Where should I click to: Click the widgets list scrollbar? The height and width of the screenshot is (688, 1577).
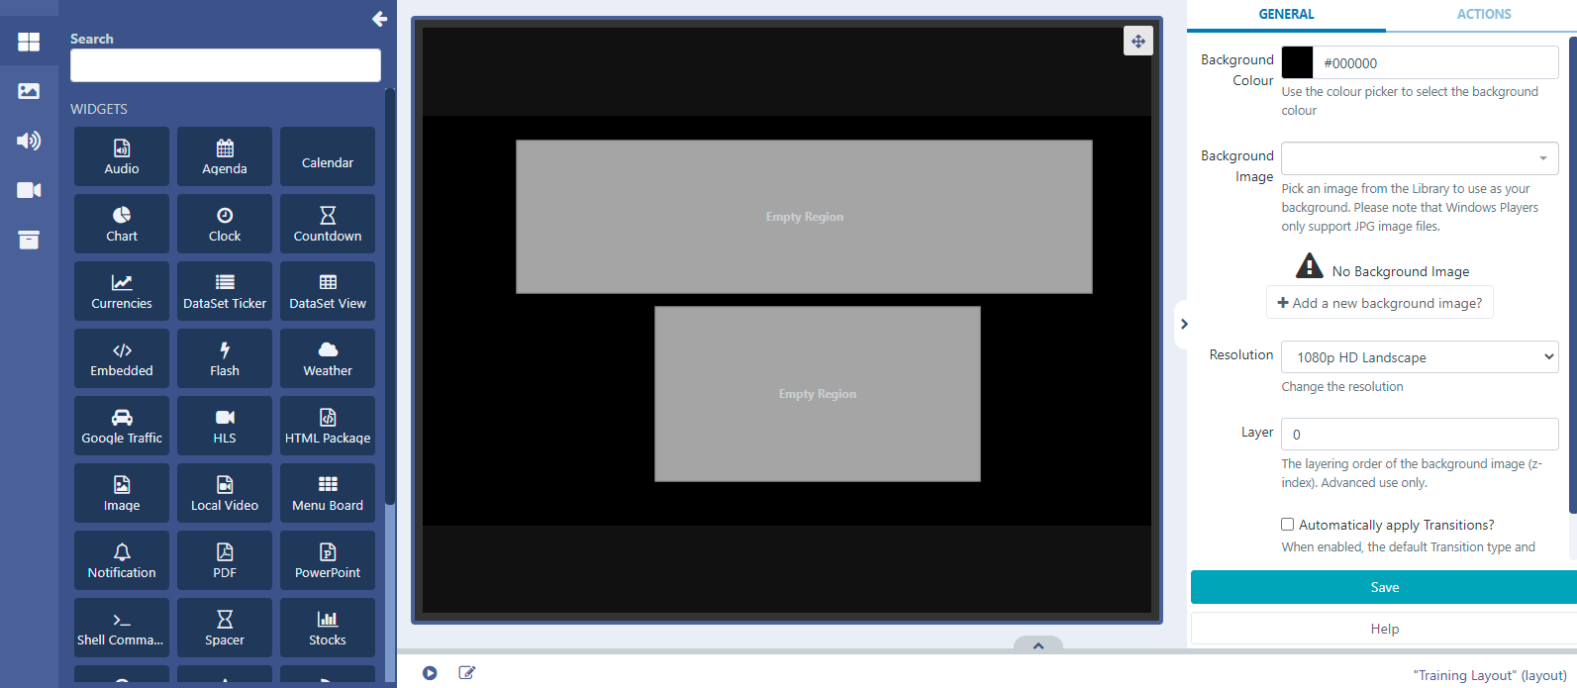[390, 297]
